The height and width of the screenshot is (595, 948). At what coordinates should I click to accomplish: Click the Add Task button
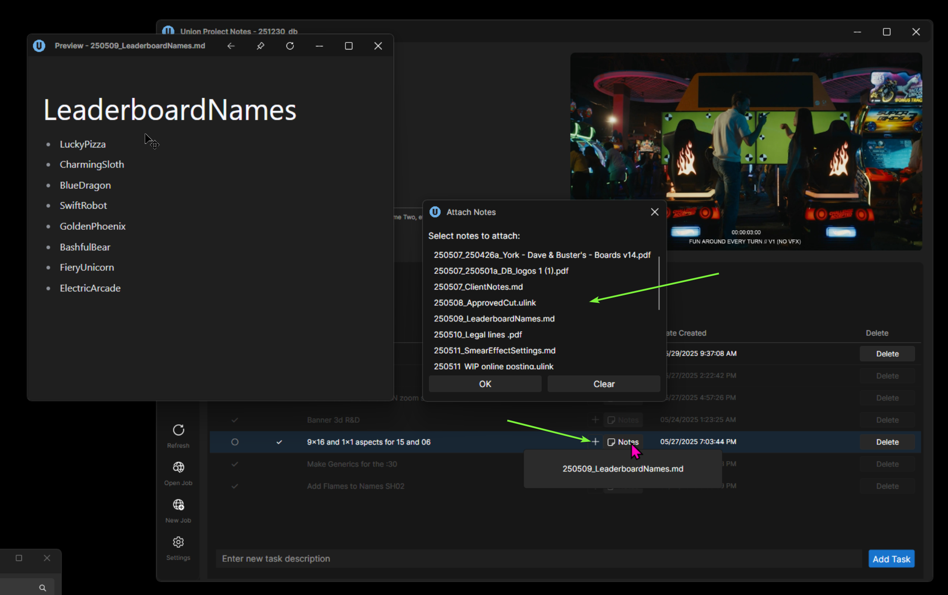click(x=891, y=559)
